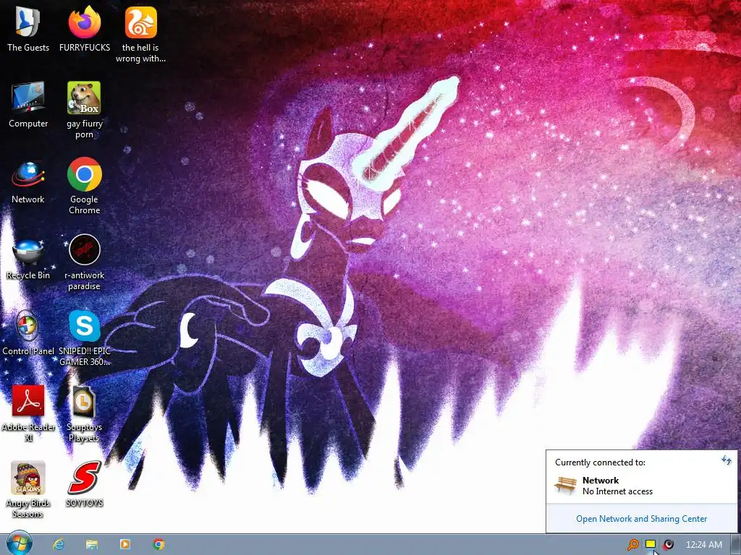
Task: Click the Chrome icon on the taskbar
Action: [x=158, y=544]
